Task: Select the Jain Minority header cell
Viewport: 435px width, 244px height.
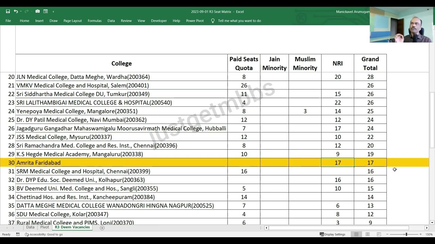Action: click(x=274, y=63)
